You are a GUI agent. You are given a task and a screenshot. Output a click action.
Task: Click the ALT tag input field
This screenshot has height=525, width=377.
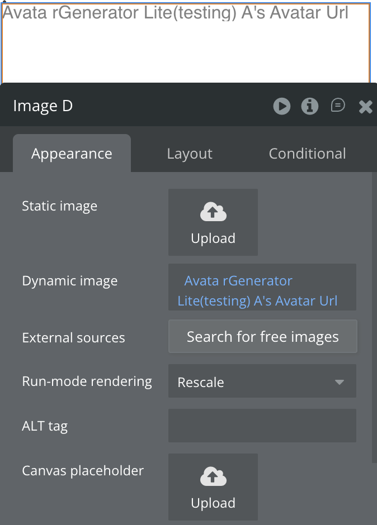tap(262, 426)
